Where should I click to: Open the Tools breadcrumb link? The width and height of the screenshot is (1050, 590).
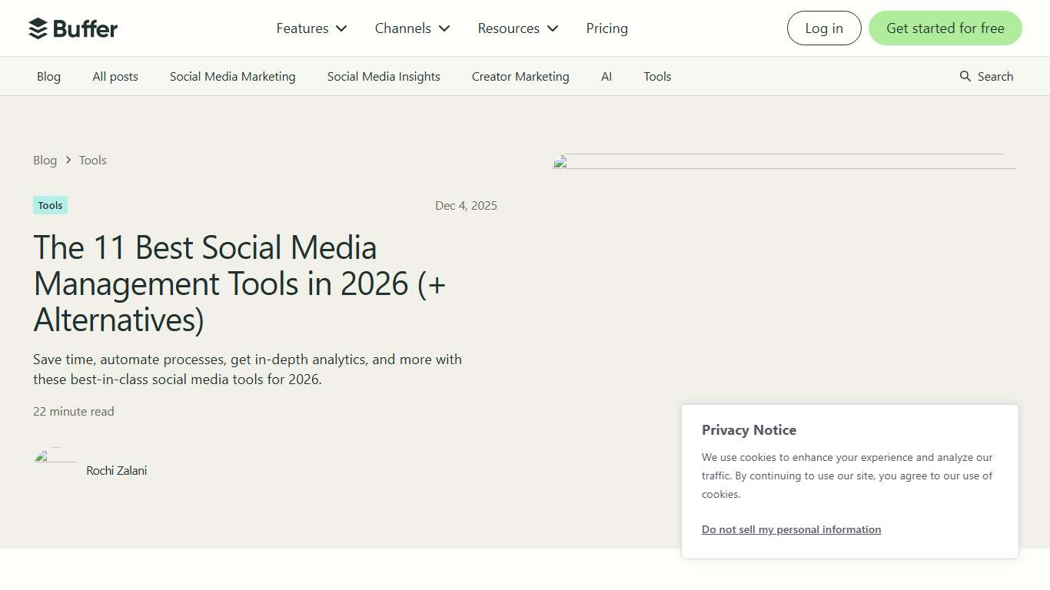pyautogui.click(x=92, y=160)
